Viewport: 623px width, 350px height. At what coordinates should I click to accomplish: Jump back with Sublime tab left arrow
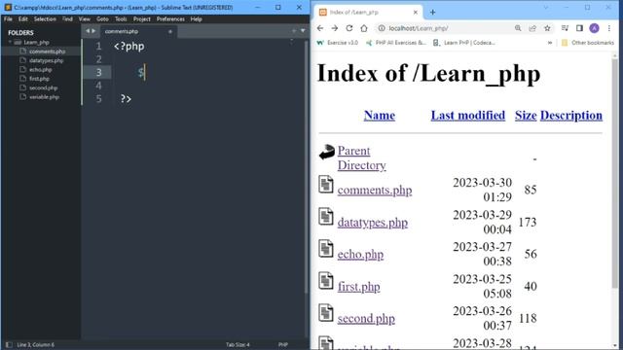pos(88,31)
